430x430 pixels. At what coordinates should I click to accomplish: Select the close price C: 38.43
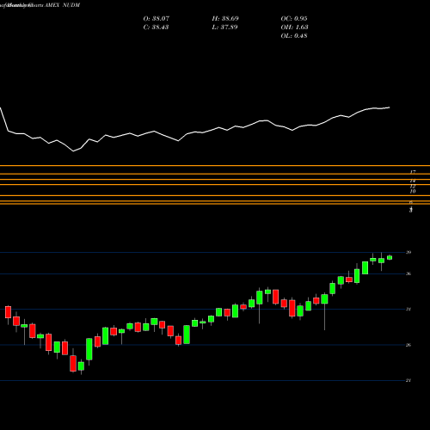156,28
